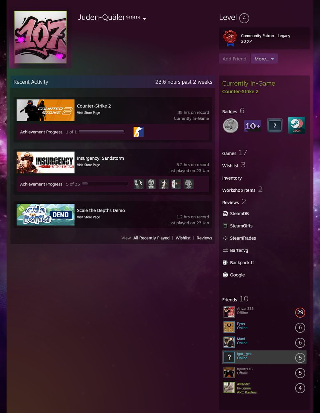Open Arivan333's friend avatar
This screenshot has height=413, width=320.
(229, 312)
